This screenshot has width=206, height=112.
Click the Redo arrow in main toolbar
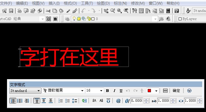94,11
